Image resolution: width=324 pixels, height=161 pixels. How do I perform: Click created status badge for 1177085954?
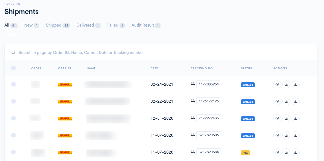248,85
